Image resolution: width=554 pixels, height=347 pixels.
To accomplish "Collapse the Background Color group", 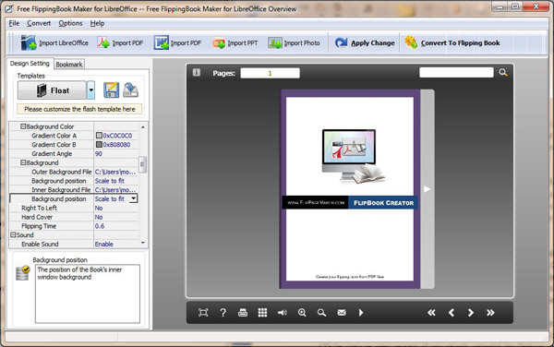I will click(x=23, y=126).
